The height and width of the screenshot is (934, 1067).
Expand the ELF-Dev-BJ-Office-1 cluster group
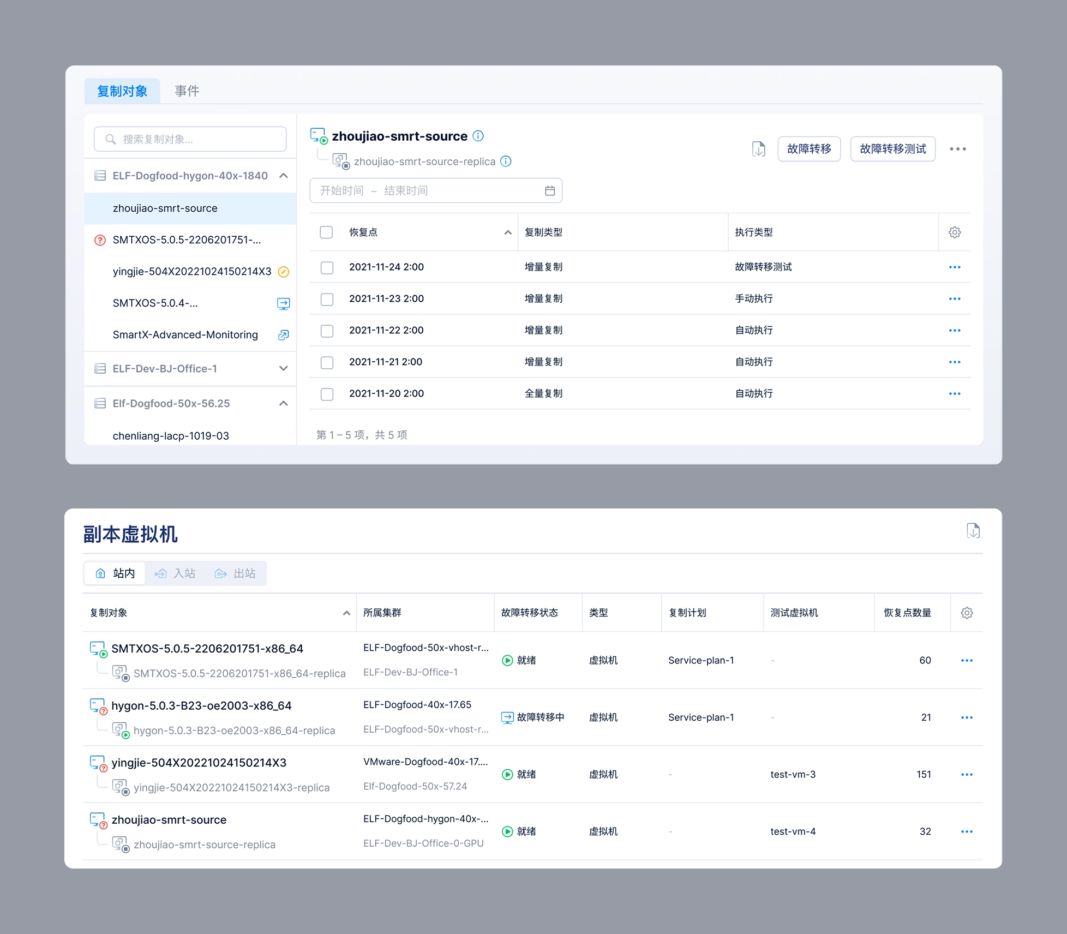(x=283, y=369)
